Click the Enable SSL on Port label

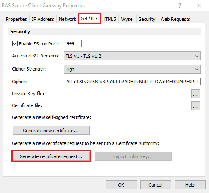39,44
